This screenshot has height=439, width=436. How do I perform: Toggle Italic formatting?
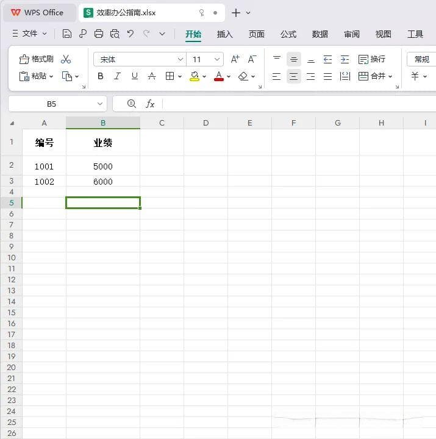point(117,76)
